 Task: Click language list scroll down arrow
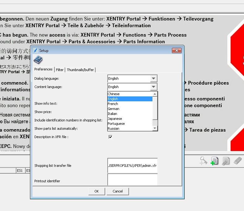tap(155, 128)
